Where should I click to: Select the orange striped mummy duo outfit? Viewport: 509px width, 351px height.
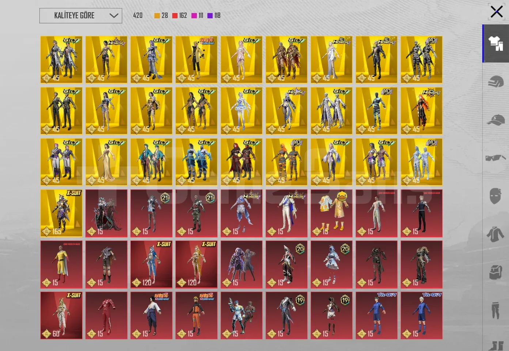(x=286, y=162)
